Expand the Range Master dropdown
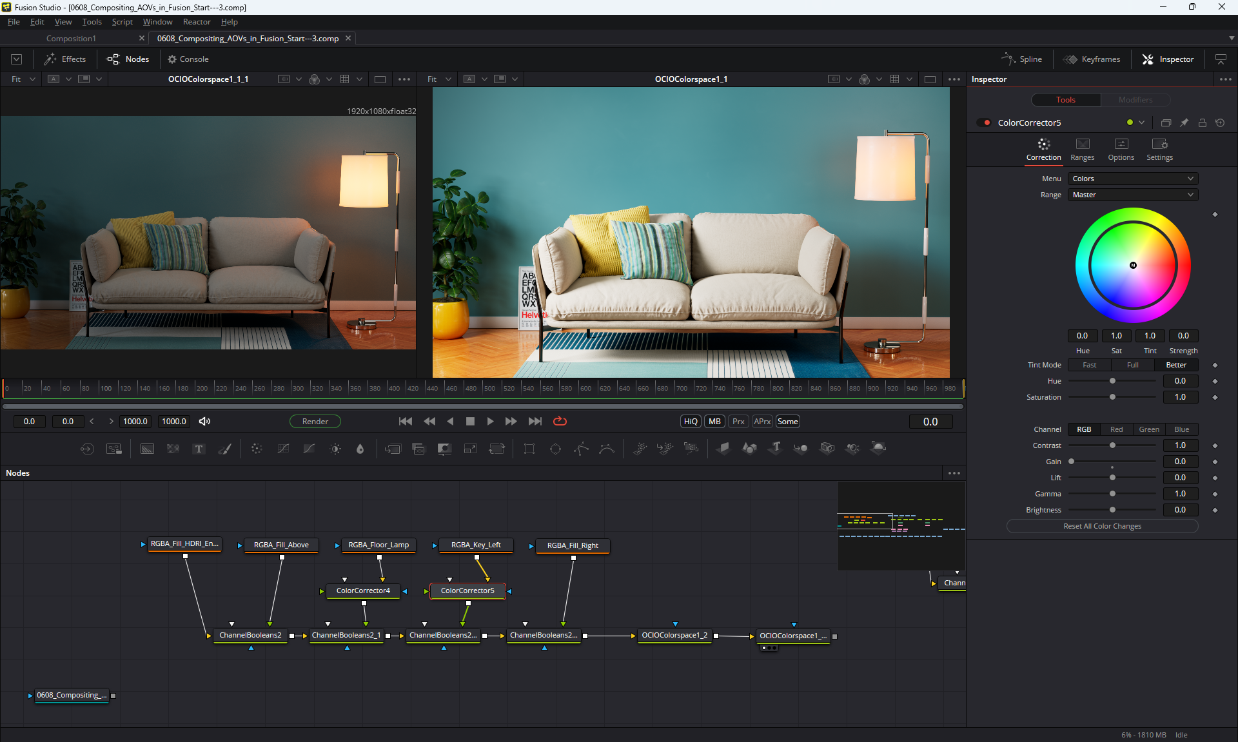The height and width of the screenshot is (742, 1238). point(1132,195)
